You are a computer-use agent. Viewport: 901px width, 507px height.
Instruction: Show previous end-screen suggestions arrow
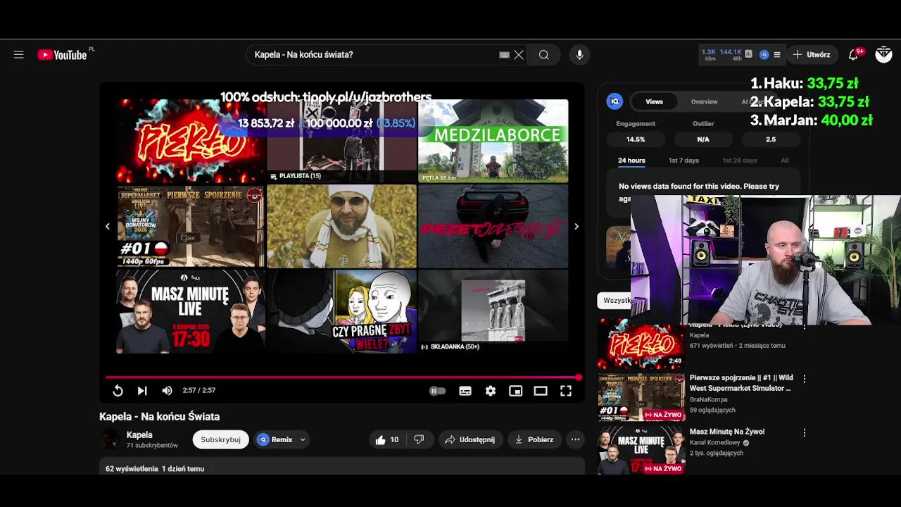click(107, 226)
